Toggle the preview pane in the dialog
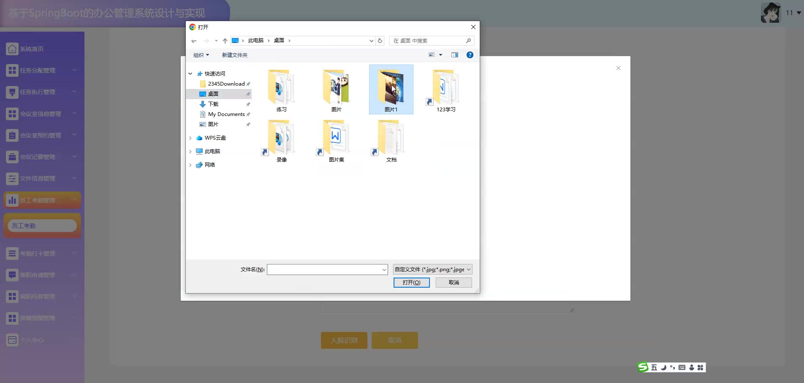 (x=454, y=55)
